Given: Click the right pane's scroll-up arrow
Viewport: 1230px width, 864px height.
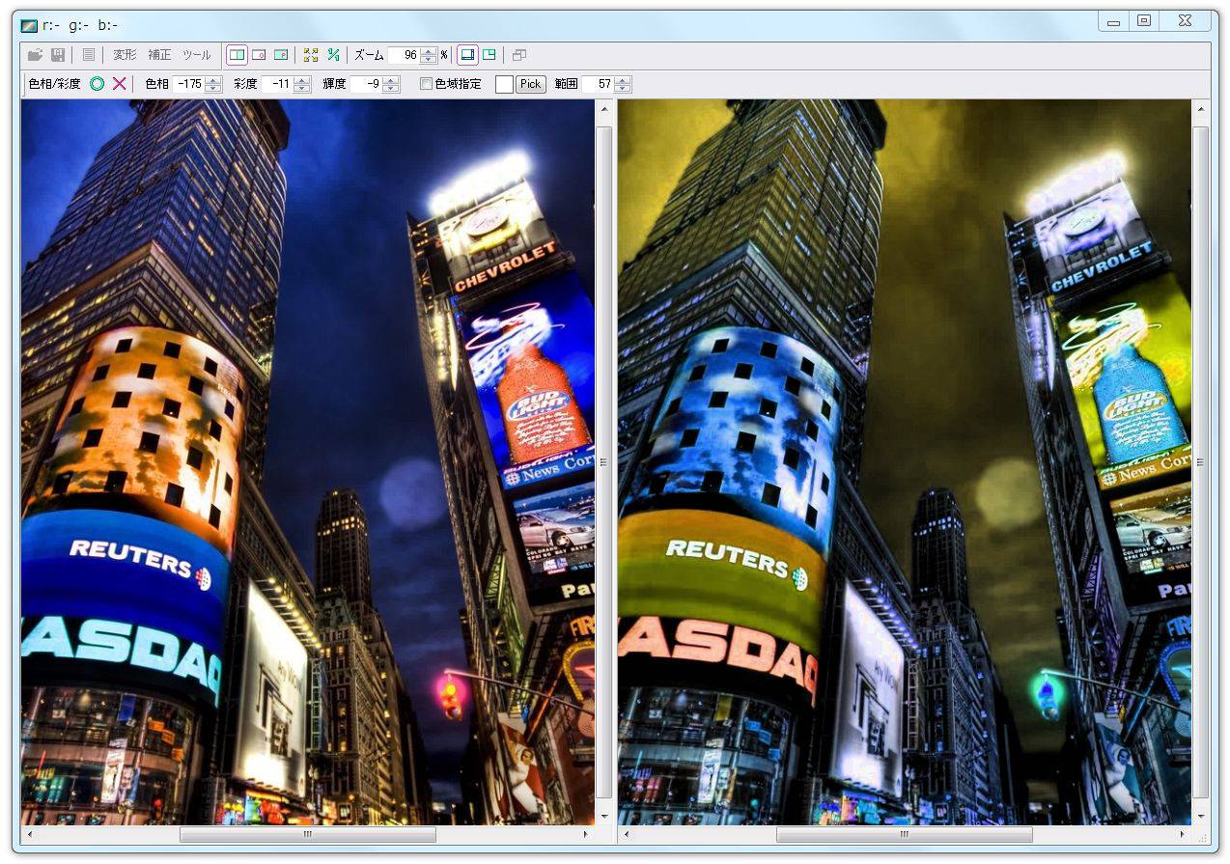Looking at the screenshot, I should coord(1201,108).
